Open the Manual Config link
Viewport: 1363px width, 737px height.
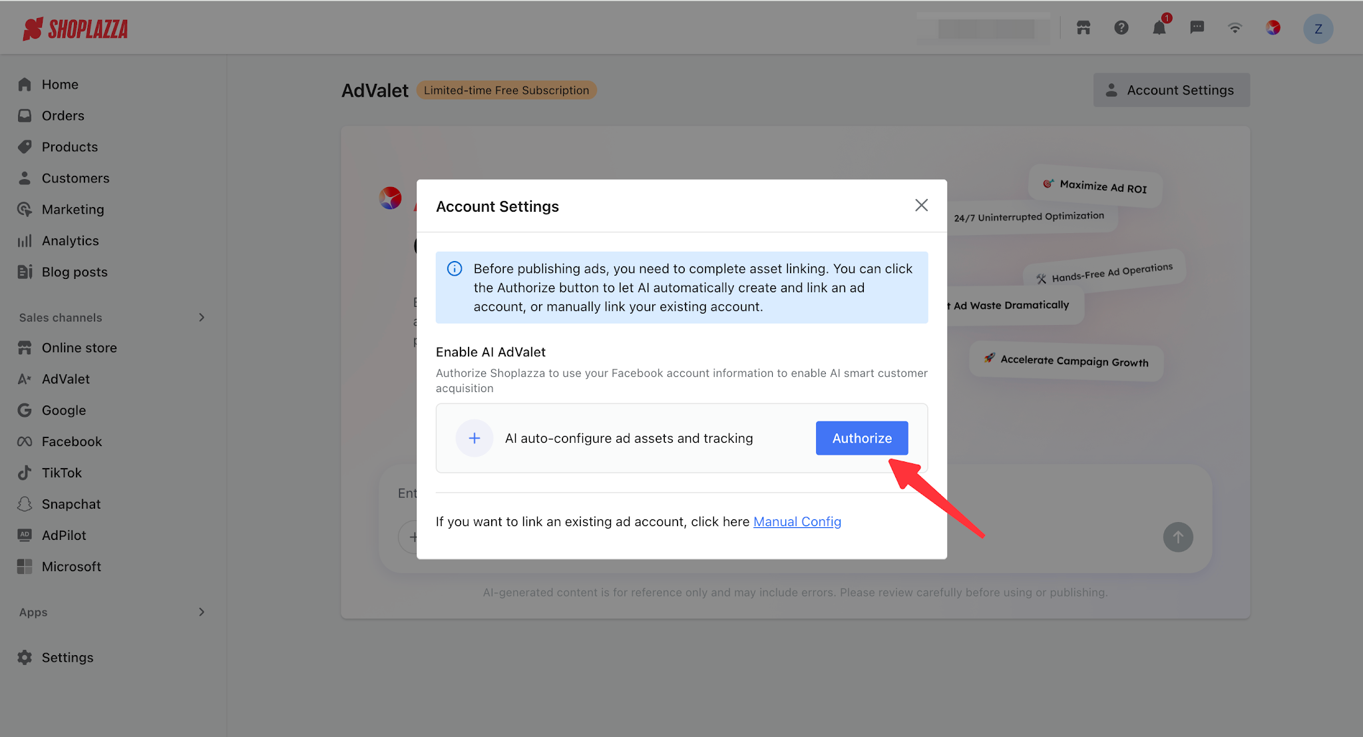click(x=797, y=522)
